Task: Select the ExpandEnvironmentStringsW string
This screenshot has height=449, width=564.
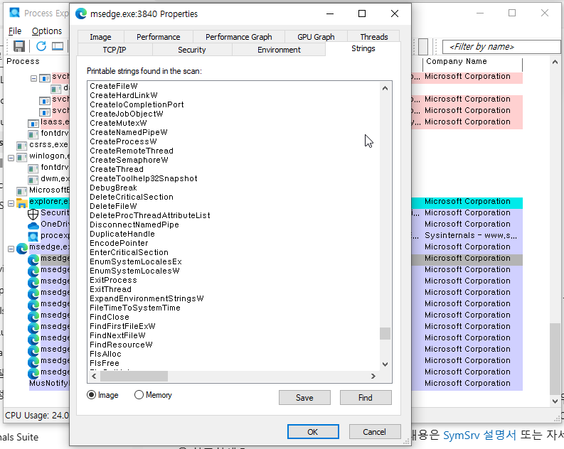Action: (147, 298)
